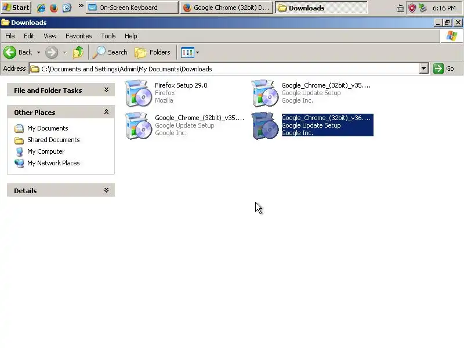Viewport: 464px width, 348px height.
Task: Click the green Back arrow icon
Action: (x=10, y=52)
